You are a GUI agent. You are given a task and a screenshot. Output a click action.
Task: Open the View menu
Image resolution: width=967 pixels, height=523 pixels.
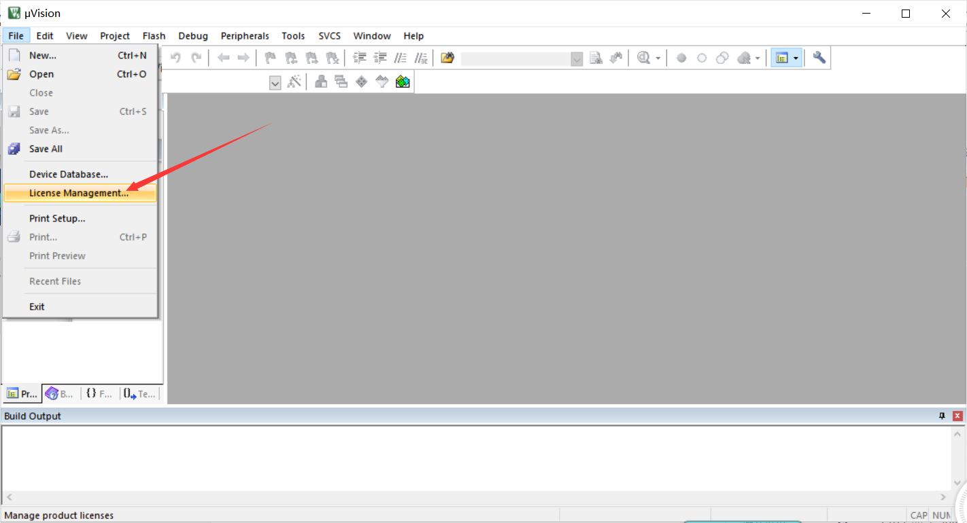77,36
